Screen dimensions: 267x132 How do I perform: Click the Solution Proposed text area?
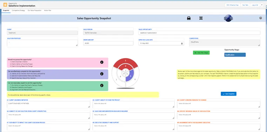[x=42, y=43]
